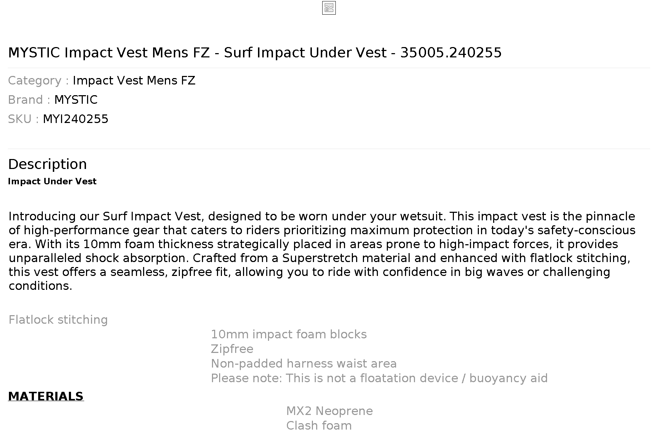This screenshot has width=658, height=441.
Task: Click the product description paragraph
Action: click(322, 251)
